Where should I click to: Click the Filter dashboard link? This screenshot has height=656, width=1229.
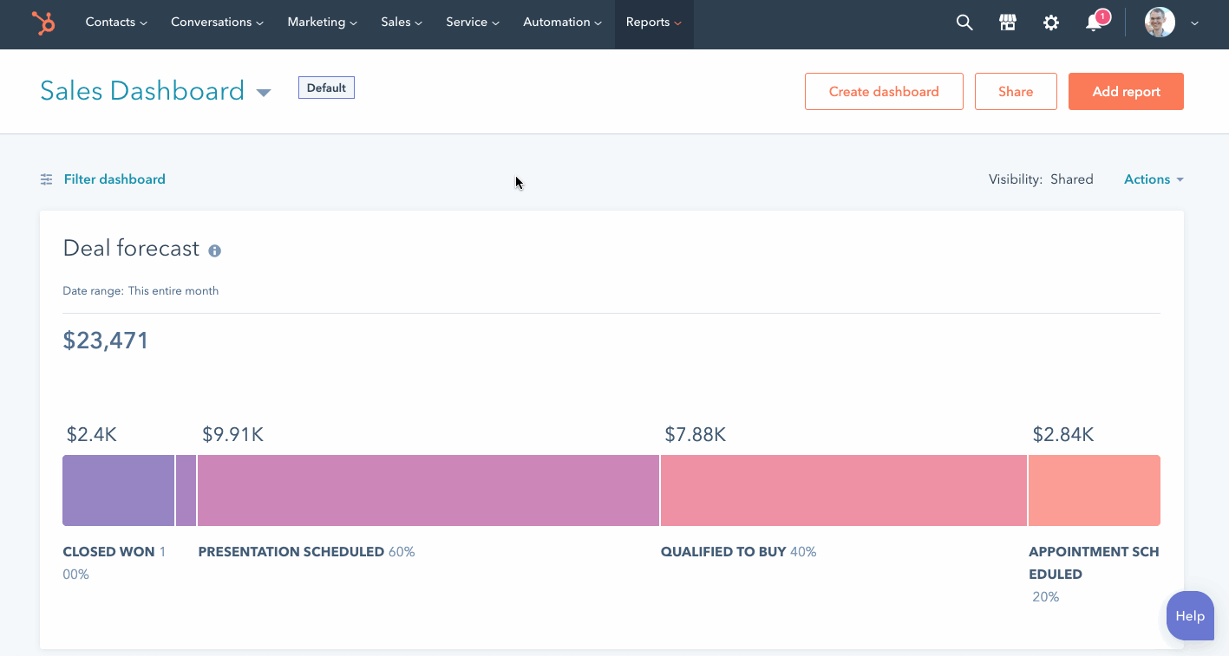click(x=114, y=179)
